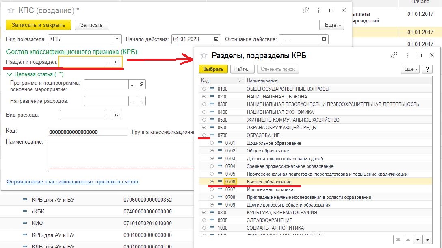The image size is (442, 248).
Task: Select row 0707 Молодежная политика
Action: tap(316, 189)
